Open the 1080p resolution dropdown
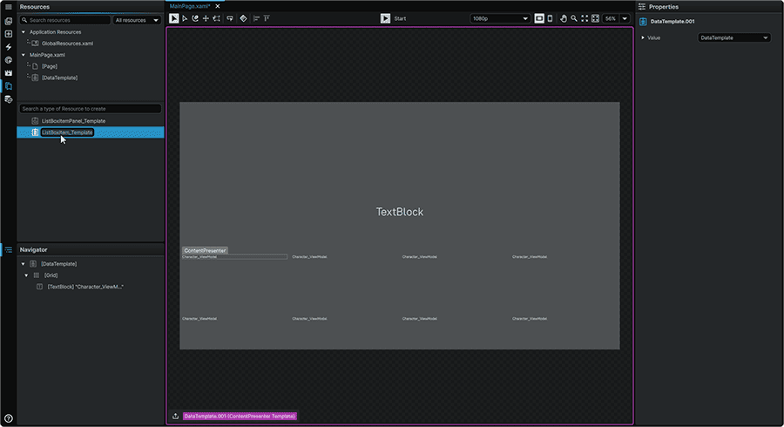The width and height of the screenshot is (784, 427). pyautogui.click(x=499, y=18)
